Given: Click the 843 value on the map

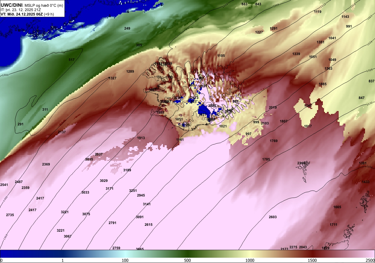Looking at the screenshot, I should pos(258,4).
